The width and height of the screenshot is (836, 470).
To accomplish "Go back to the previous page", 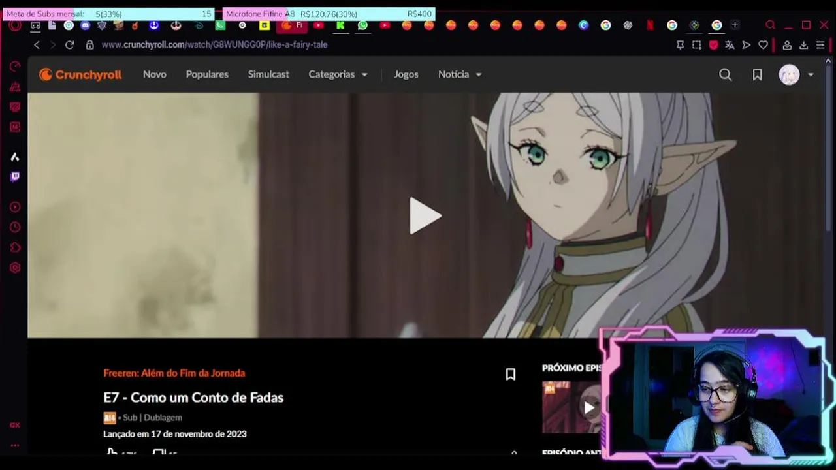I will [x=37, y=45].
